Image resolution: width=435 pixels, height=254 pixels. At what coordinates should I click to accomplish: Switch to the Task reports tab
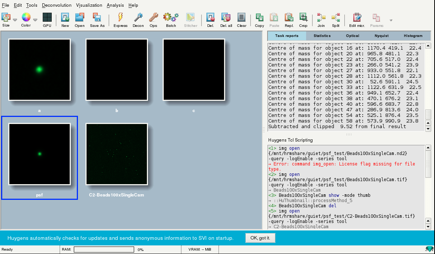tap(287, 36)
